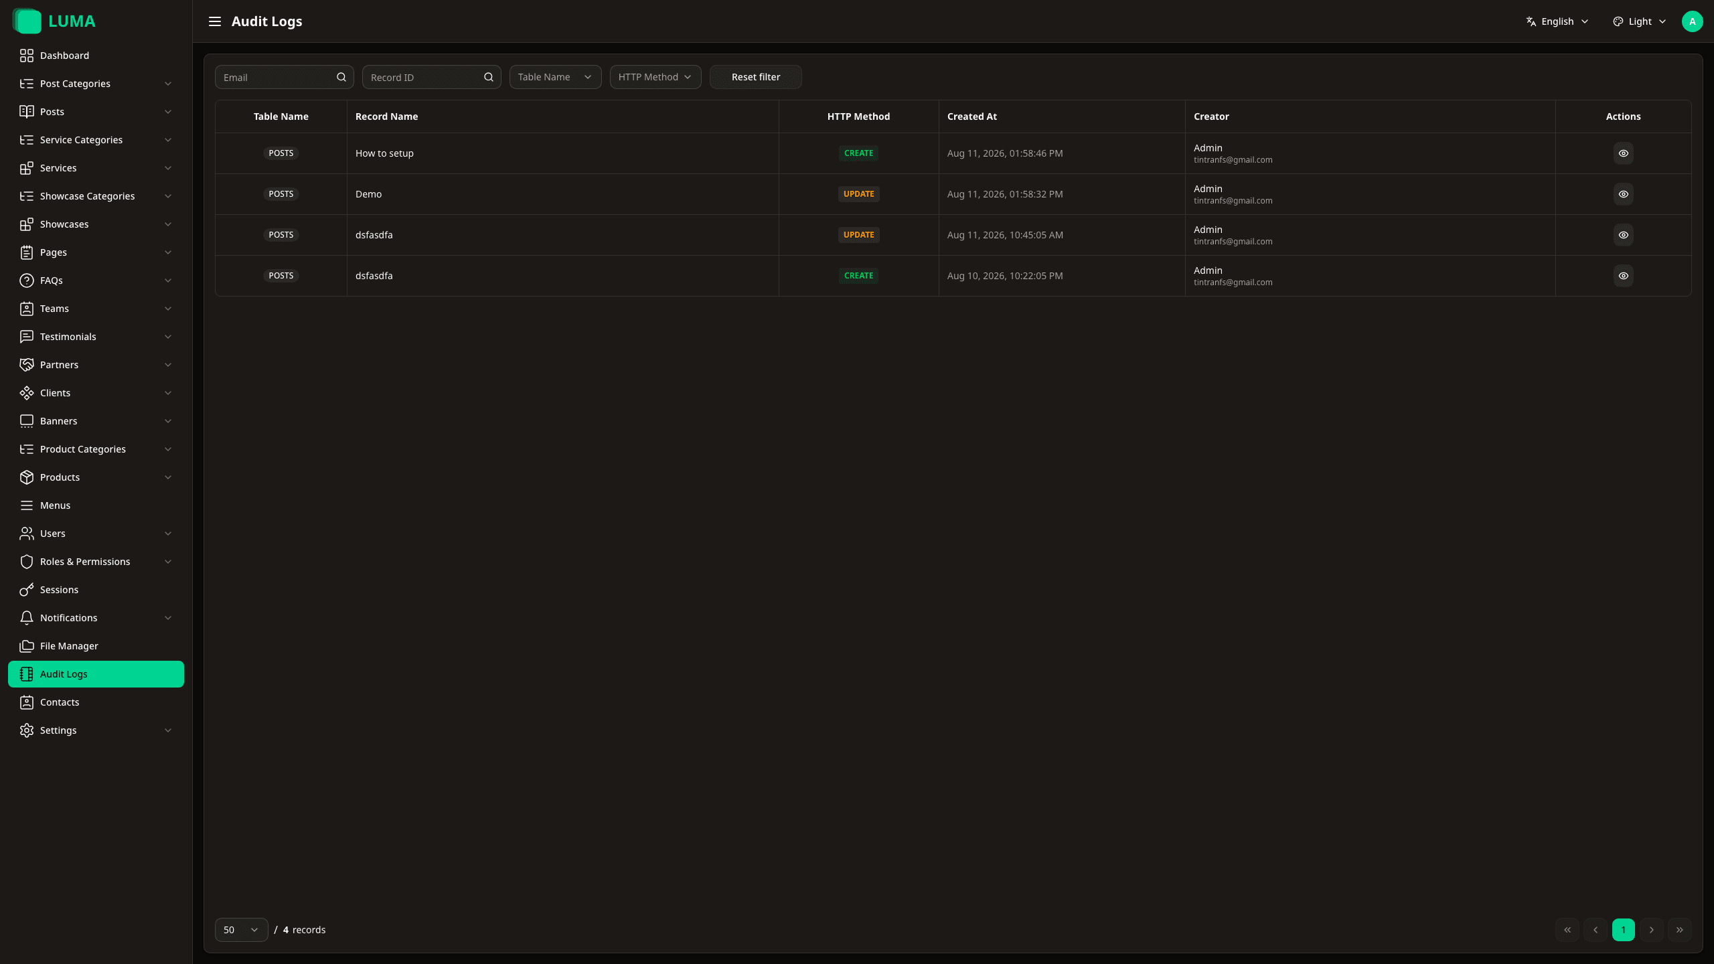The width and height of the screenshot is (1714, 964).
Task: Toggle the sidebar hamburger menu icon
Action: pos(214,21)
